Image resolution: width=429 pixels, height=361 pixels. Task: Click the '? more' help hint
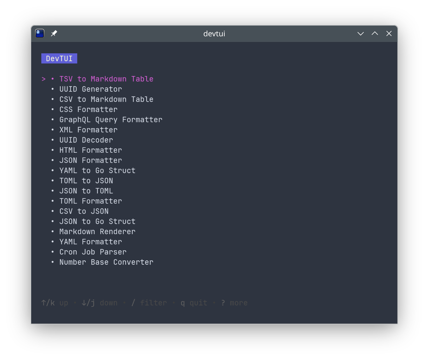pyautogui.click(x=234, y=303)
